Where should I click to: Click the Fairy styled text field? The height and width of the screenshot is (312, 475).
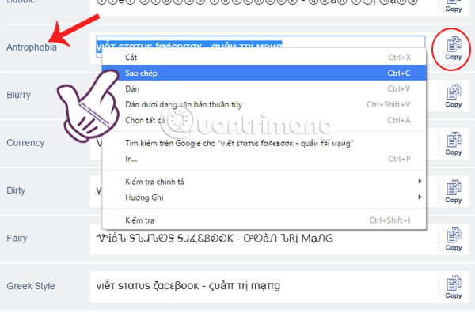264,239
